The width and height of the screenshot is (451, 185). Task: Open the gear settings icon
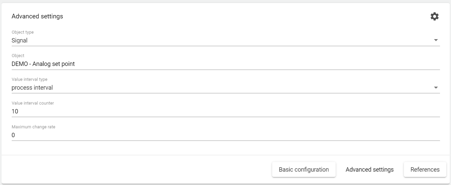[x=434, y=16]
